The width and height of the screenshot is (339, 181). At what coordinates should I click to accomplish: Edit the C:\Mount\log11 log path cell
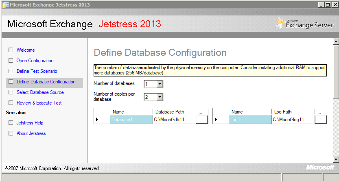293,120
